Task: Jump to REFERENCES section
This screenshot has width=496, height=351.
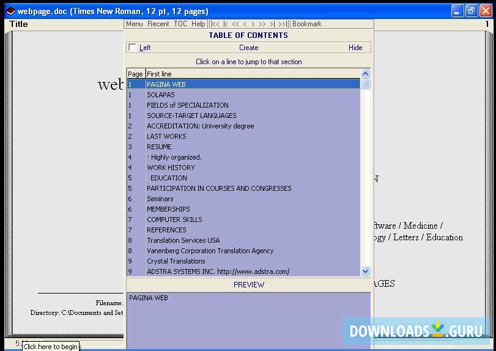Action: [x=243, y=230]
